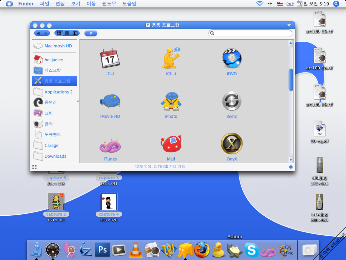
Task: Select 그림 in the sidebar
Action: [54, 113]
